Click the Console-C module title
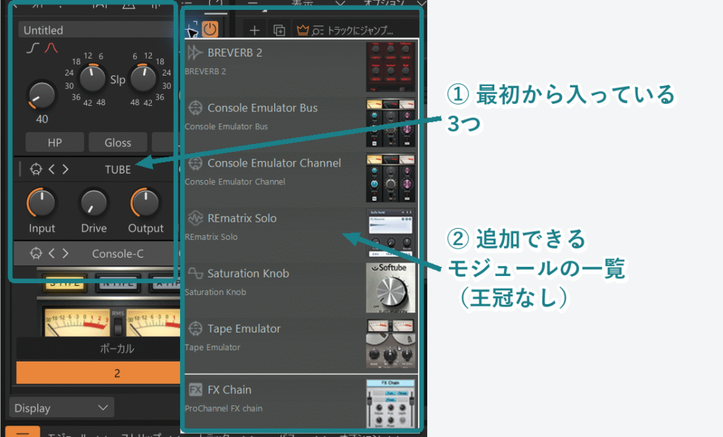This screenshot has width=723, height=437. 118,253
